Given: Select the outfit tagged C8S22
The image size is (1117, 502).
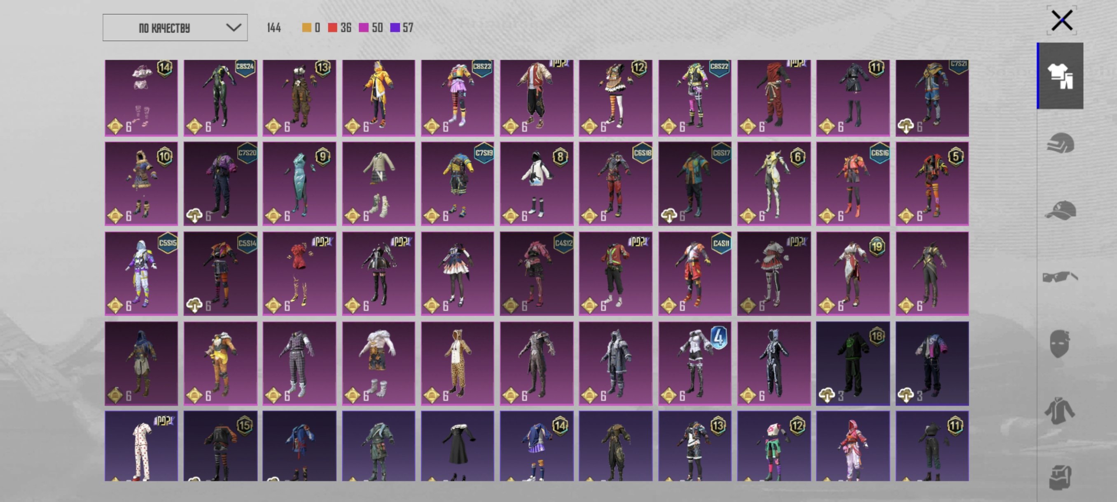Looking at the screenshot, I should (695, 98).
